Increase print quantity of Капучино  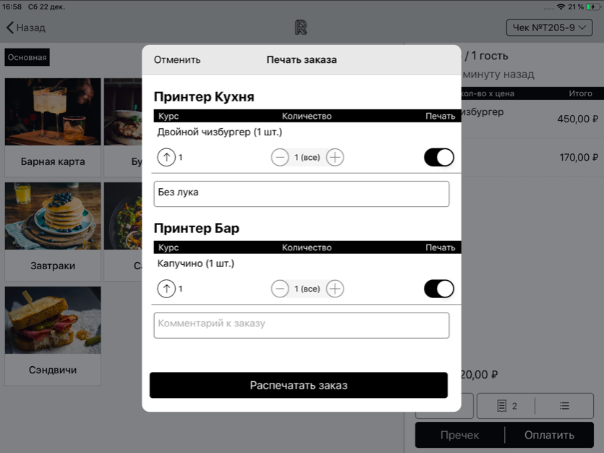point(335,289)
